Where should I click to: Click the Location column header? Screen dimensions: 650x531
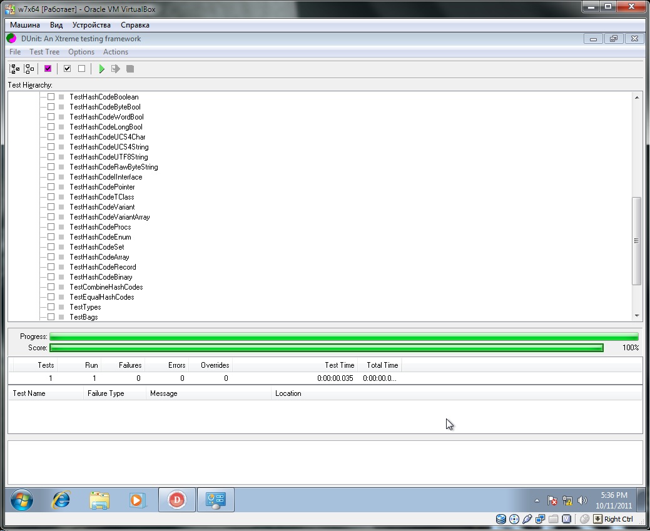click(x=457, y=393)
